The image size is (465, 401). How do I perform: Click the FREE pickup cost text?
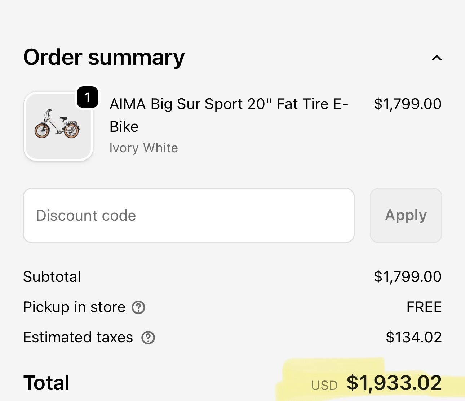(424, 307)
